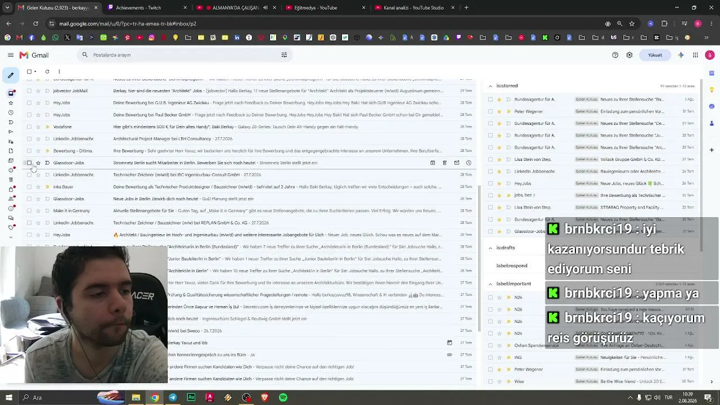Image resolution: width=720 pixels, height=405 pixels.
Task: Open the Trash bin icon in sidebar
Action: tap(11, 179)
